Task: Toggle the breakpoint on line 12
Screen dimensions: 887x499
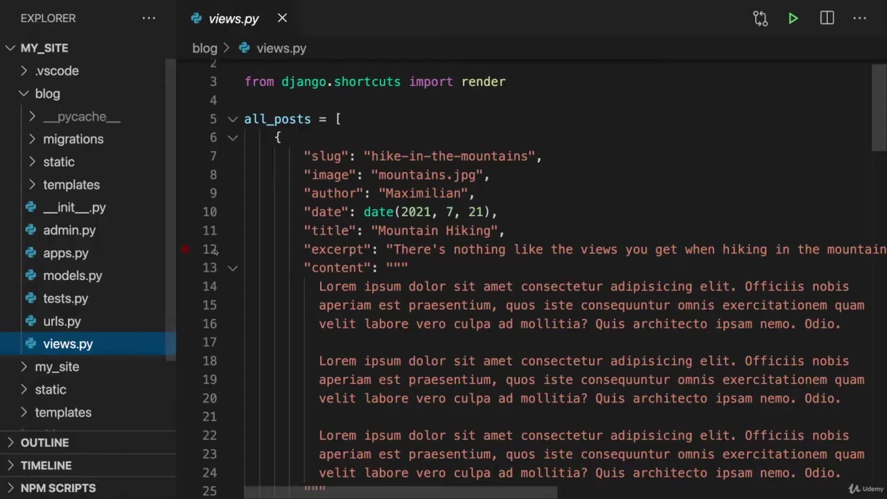Action: click(x=186, y=249)
